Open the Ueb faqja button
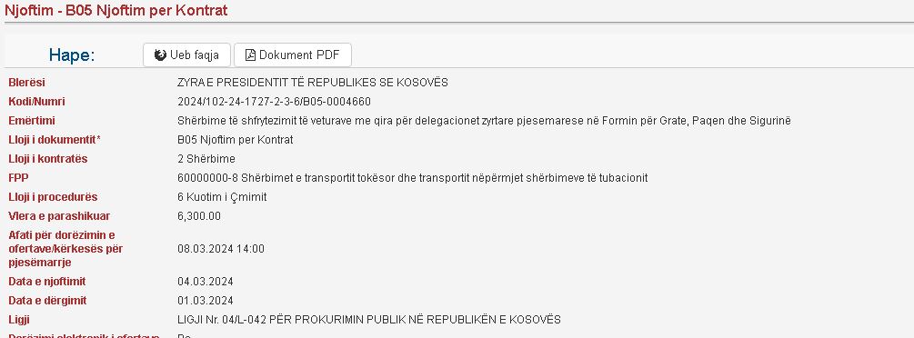 pyautogui.click(x=186, y=55)
